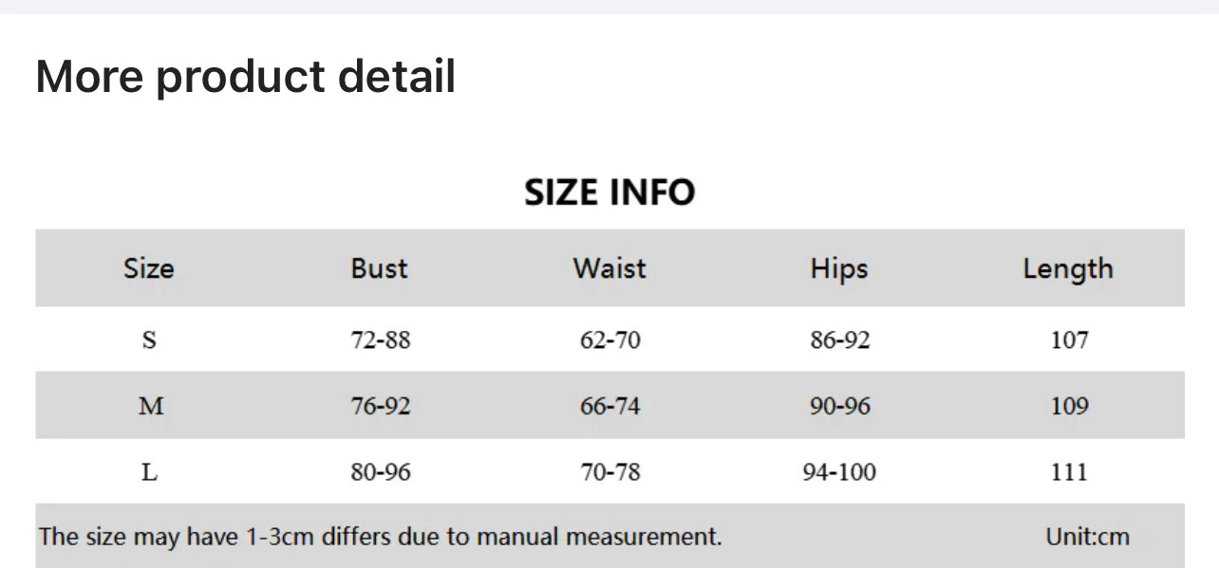The width and height of the screenshot is (1219, 568).
Task: Click the L size row label
Action: pyautogui.click(x=149, y=471)
